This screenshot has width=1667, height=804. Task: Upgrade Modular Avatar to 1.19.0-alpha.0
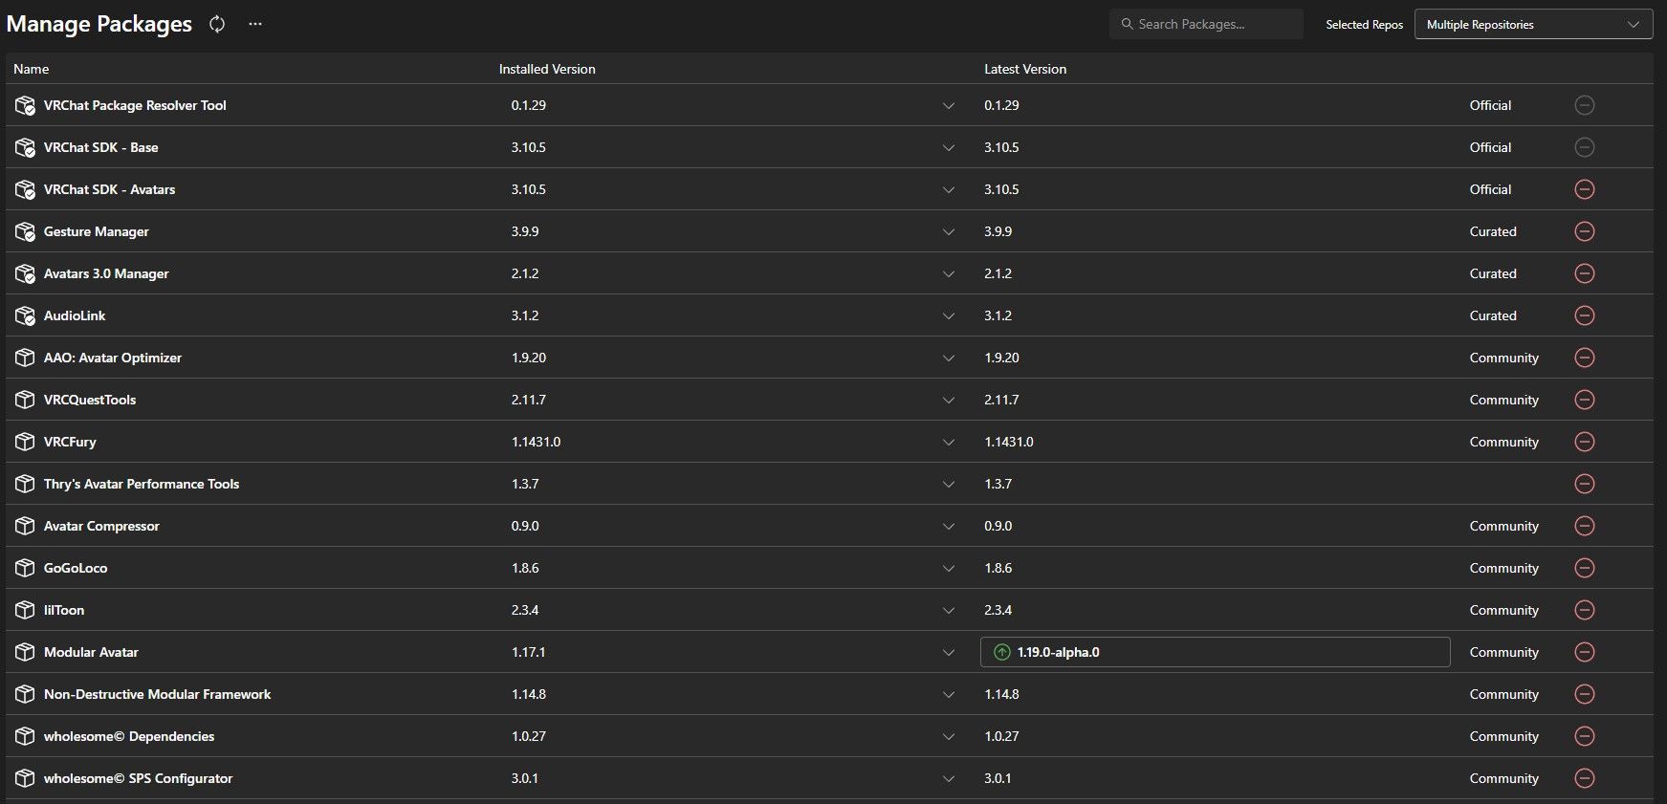1215,652
